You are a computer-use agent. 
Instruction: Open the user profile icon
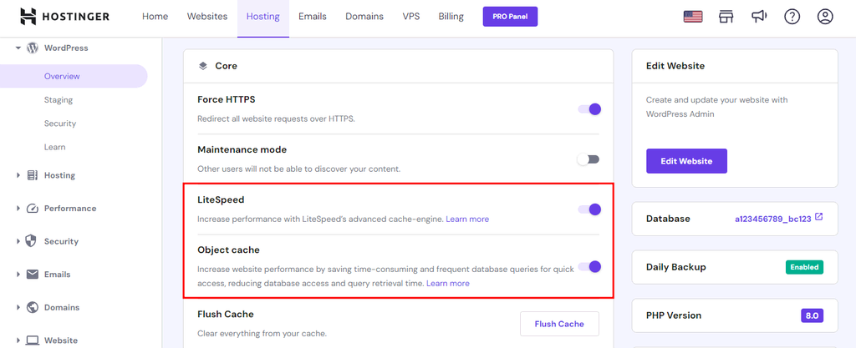coord(825,17)
